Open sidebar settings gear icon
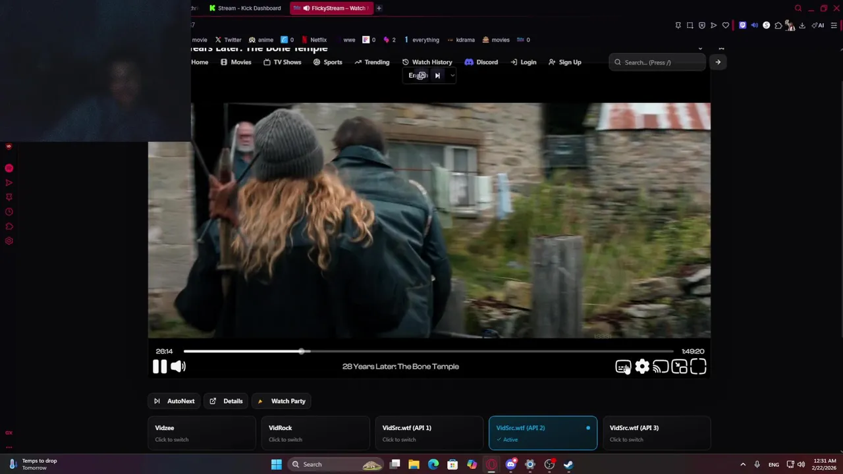 click(x=9, y=241)
